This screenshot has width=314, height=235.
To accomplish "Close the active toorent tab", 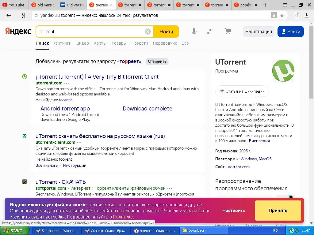I will 112,5.
